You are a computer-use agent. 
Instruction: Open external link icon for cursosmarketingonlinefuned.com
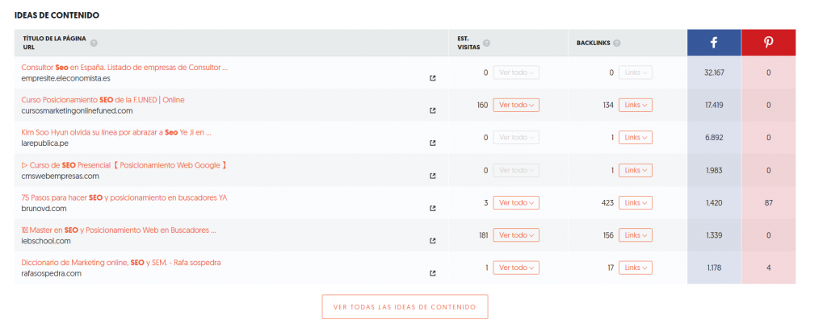(433, 111)
